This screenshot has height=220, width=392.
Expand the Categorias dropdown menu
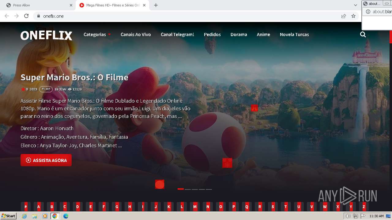(97, 35)
